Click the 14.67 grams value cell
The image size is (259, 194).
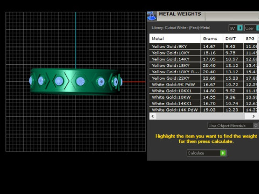212,46
